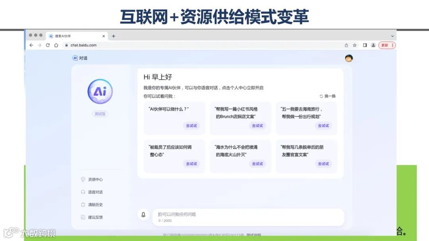Click the 测试版 badge
429x241 pixels.
click(100, 114)
